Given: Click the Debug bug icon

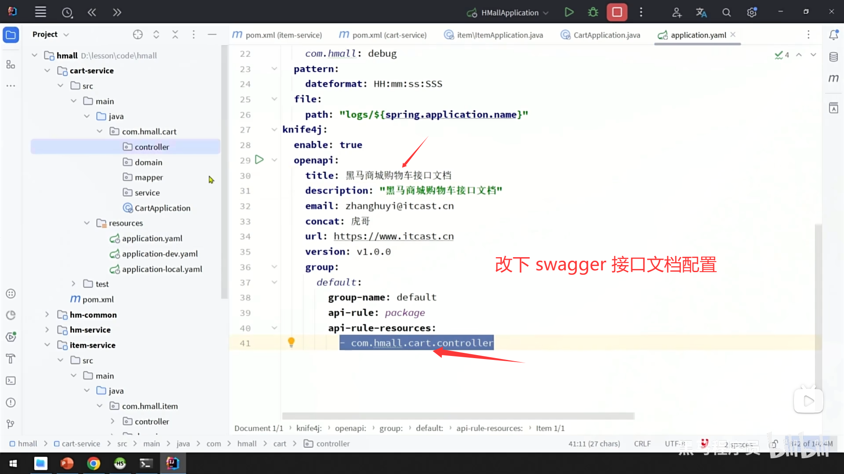Looking at the screenshot, I should (593, 12).
